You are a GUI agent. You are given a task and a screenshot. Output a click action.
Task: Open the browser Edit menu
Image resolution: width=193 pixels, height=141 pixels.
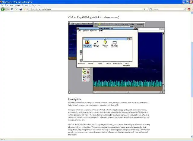[x=6, y=5]
